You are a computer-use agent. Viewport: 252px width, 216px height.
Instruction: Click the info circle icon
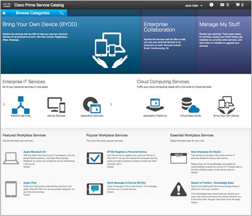pos(211,5)
